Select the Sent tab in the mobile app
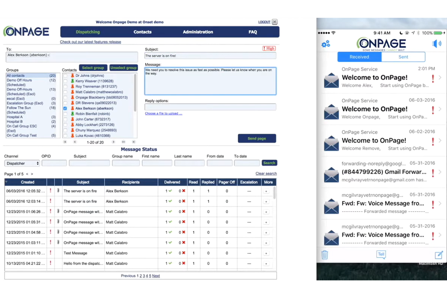 (403, 57)
